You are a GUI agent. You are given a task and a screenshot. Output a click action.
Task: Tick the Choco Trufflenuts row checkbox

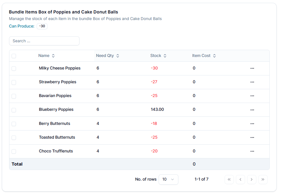[x=14, y=151]
